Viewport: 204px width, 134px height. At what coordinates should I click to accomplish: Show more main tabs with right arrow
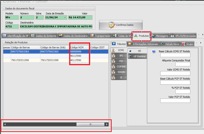(x=203, y=35)
